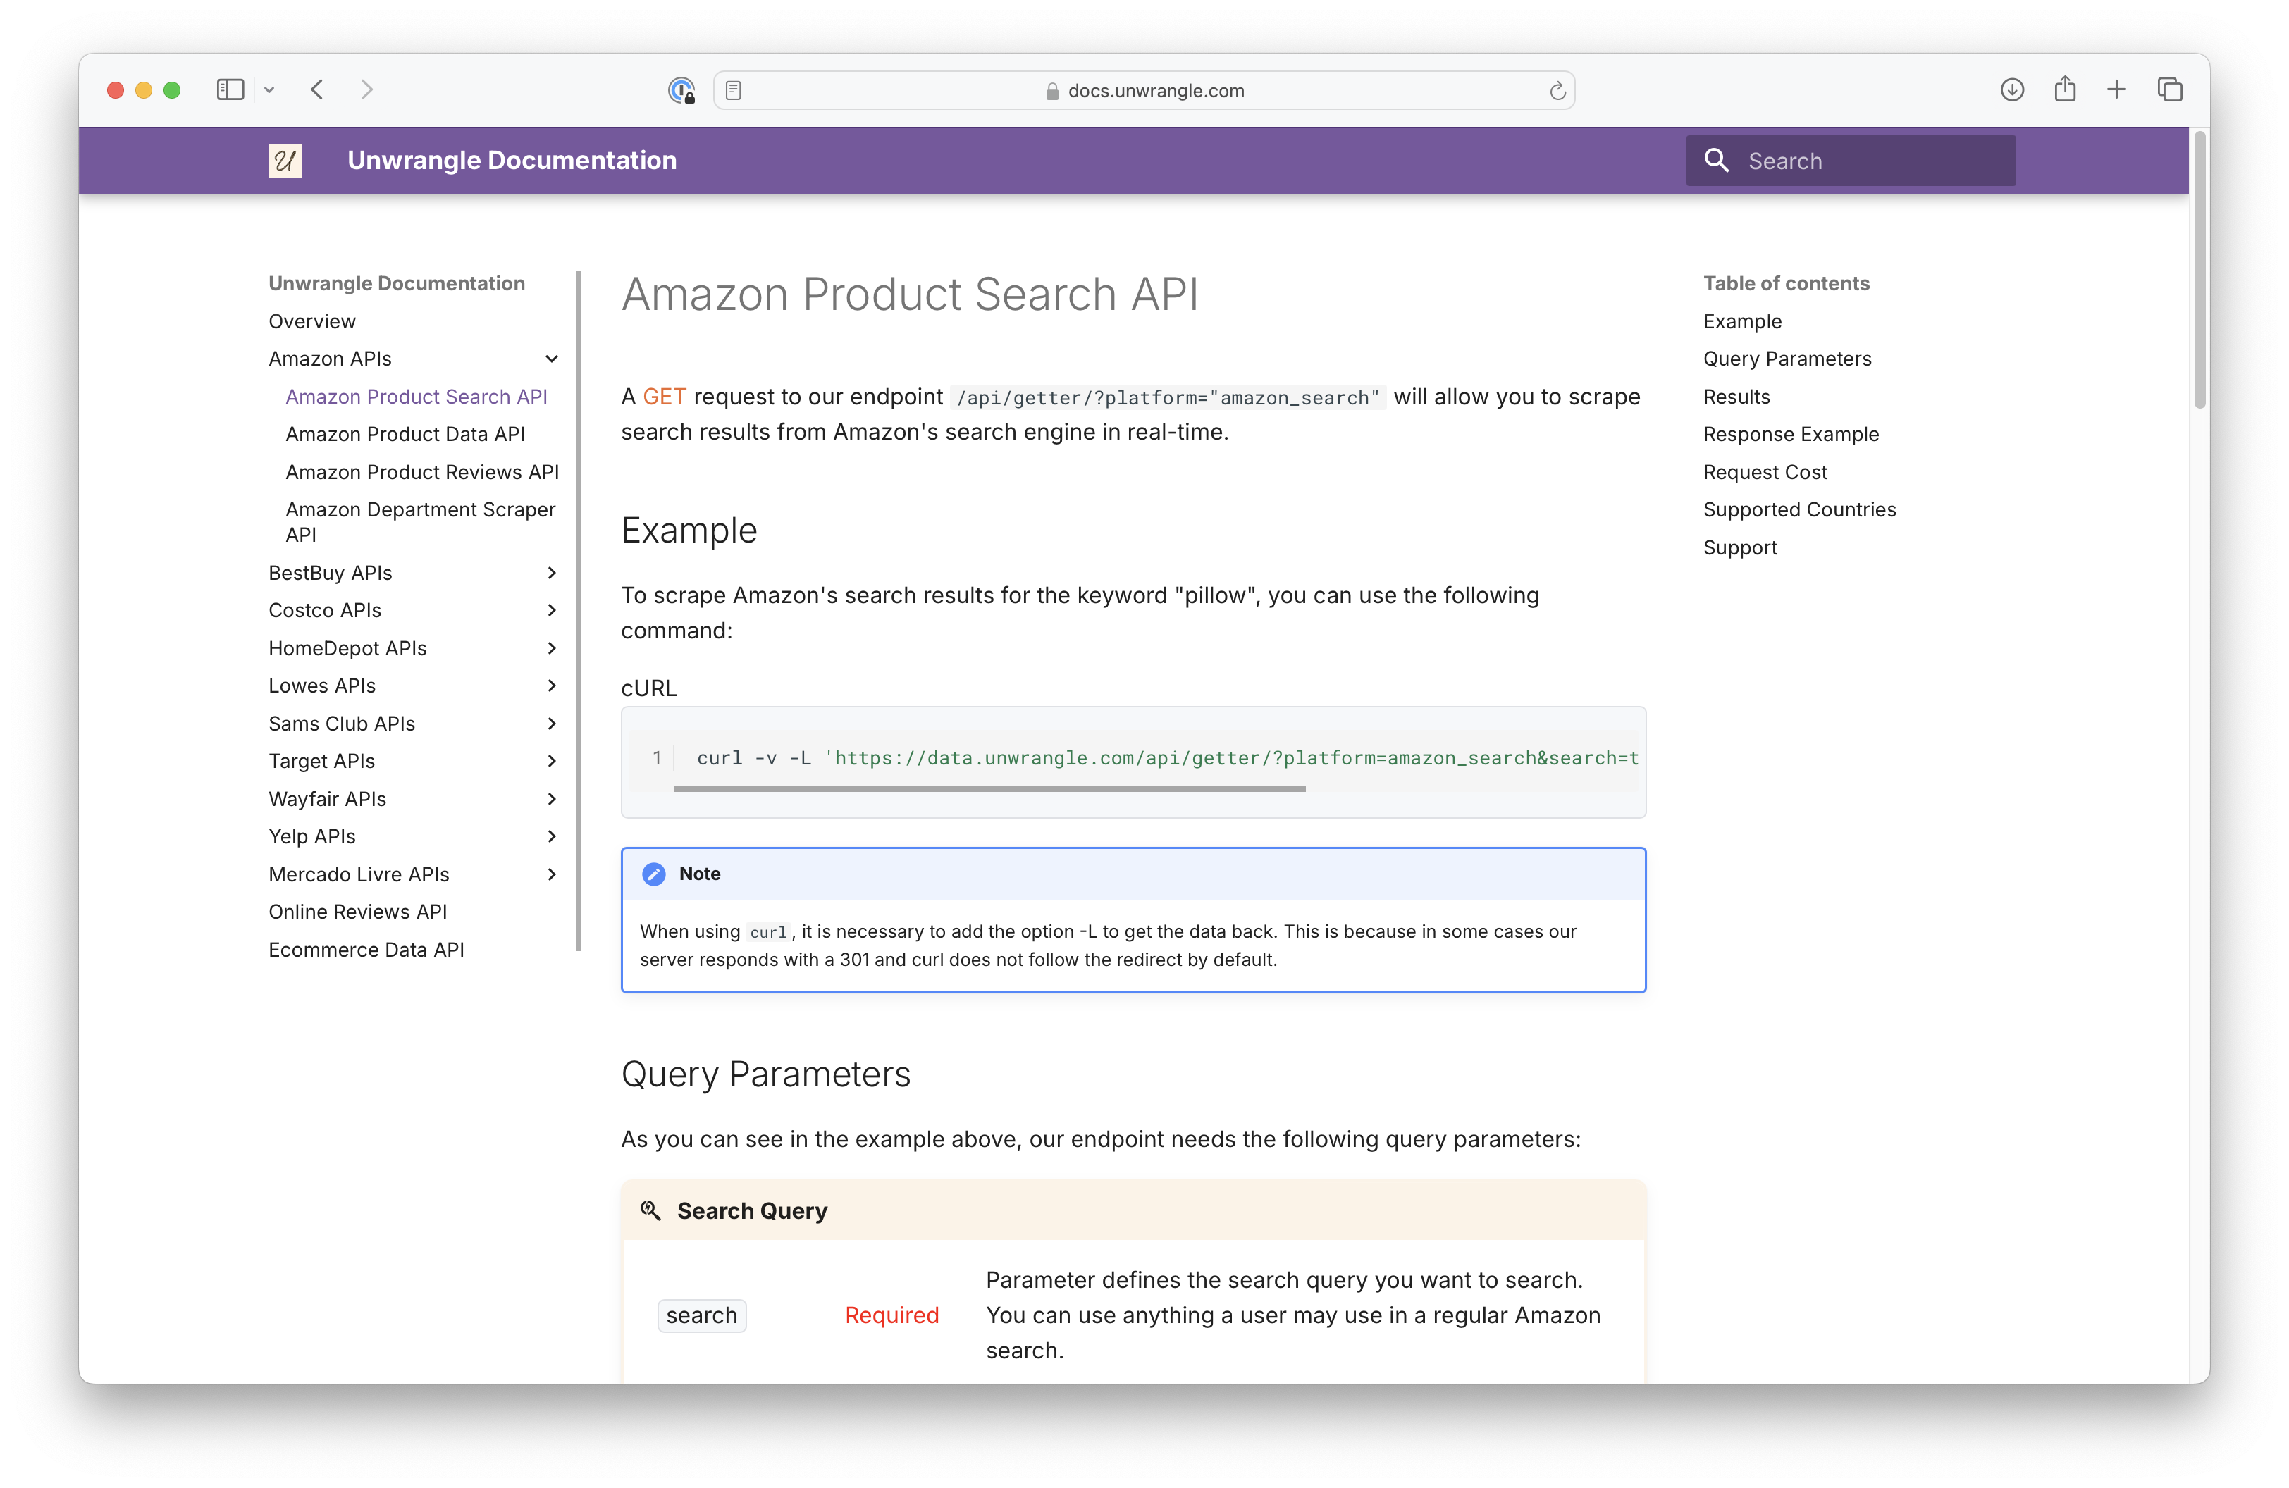Click the Query Parameters section heading

pyautogui.click(x=765, y=1074)
